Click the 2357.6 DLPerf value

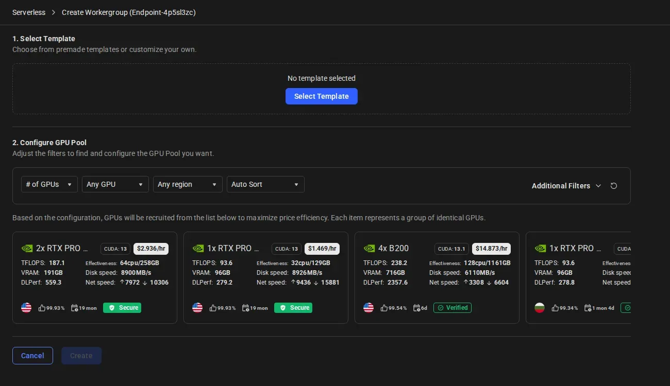click(x=397, y=283)
